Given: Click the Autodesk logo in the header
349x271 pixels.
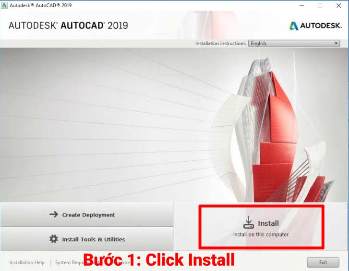Looking at the screenshot, I should 315,26.
